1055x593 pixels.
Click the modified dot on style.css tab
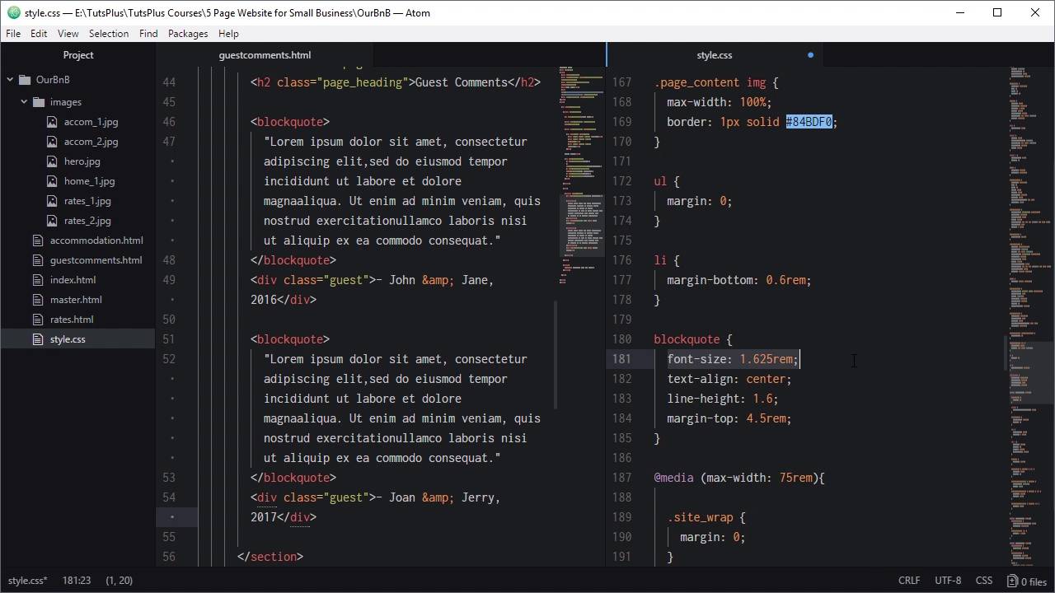(810, 55)
